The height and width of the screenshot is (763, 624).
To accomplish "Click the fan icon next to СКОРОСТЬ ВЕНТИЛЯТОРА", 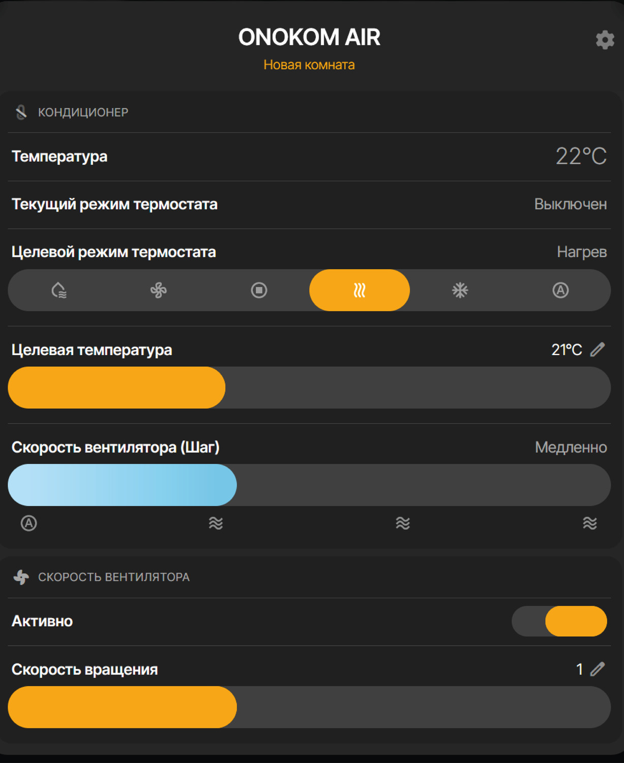I will click(x=21, y=577).
